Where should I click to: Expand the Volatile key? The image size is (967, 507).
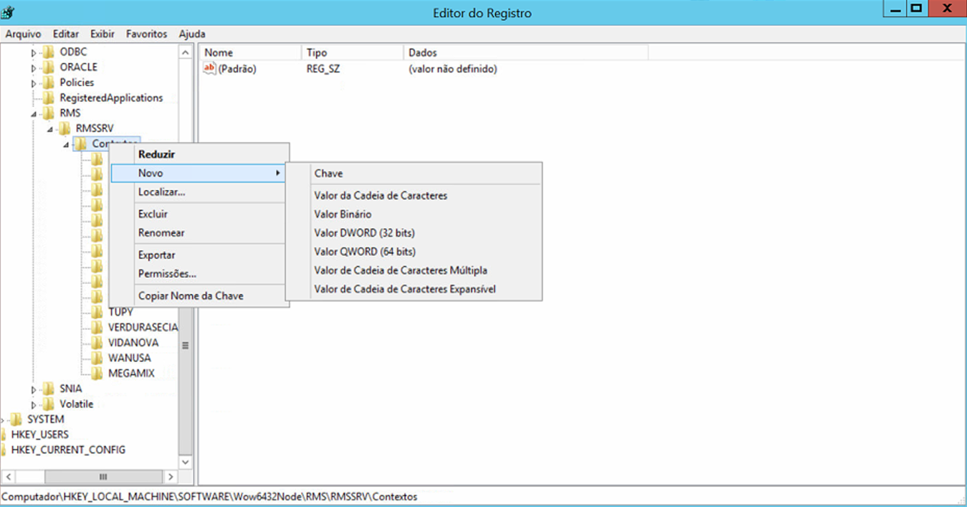pos(34,404)
